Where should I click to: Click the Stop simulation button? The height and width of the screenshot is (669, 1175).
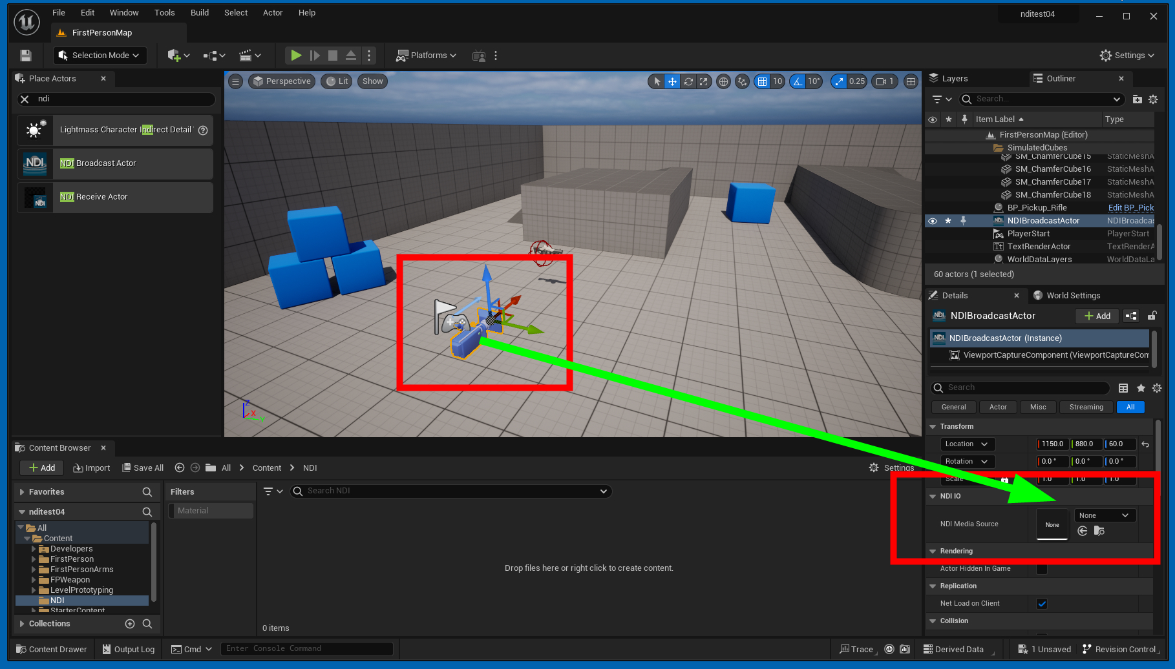tap(332, 56)
